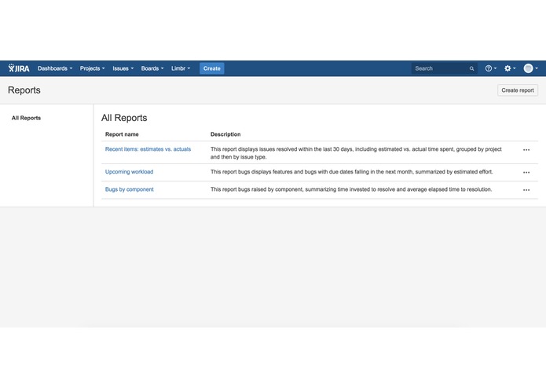Viewport: 546px width, 388px height.
Task: Click the magnifier search icon
Action: (x=471, y=68)
